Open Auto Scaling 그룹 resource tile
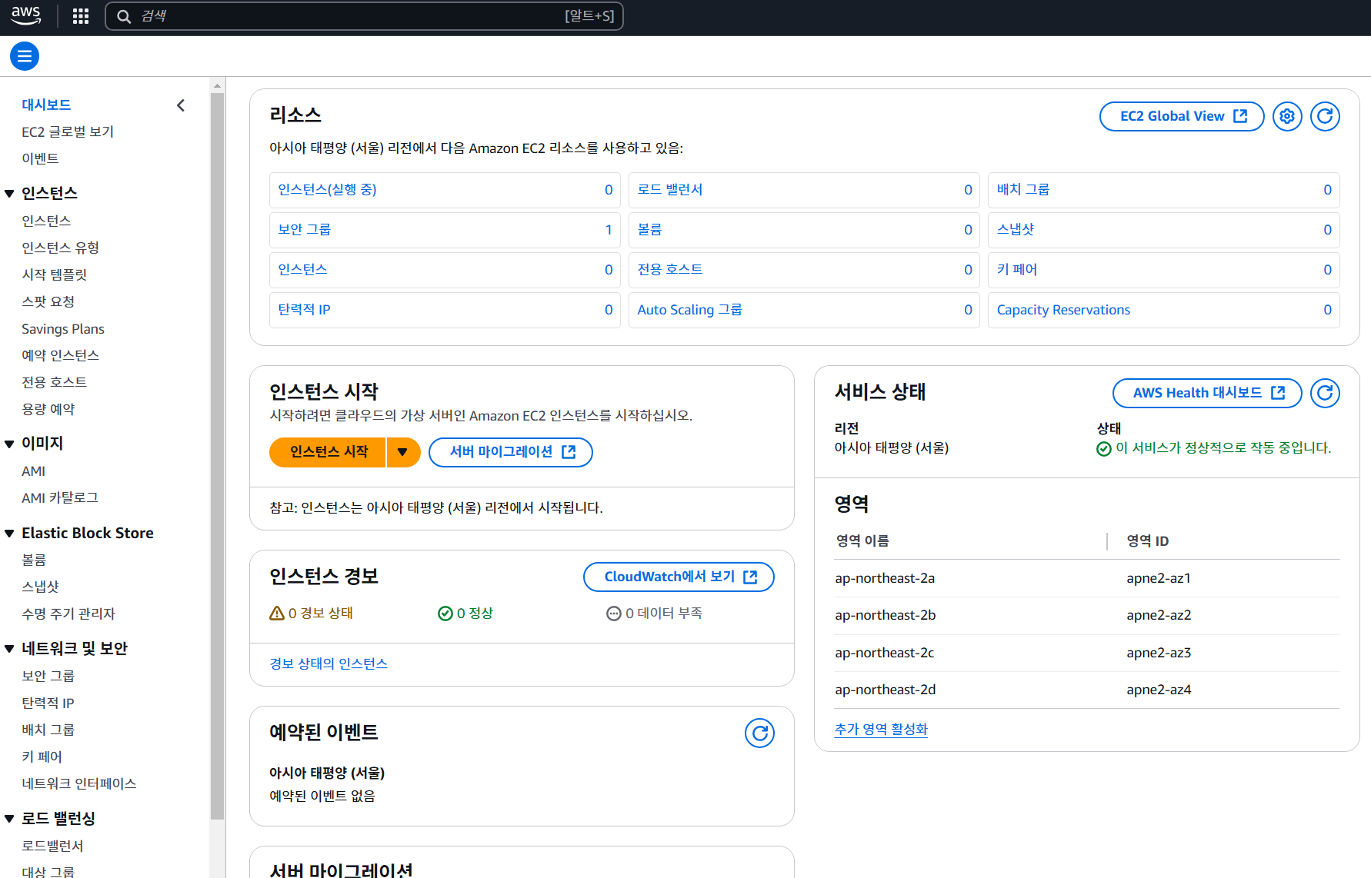This screenshot has width=1371, height=878. click(x=804, y=310)
